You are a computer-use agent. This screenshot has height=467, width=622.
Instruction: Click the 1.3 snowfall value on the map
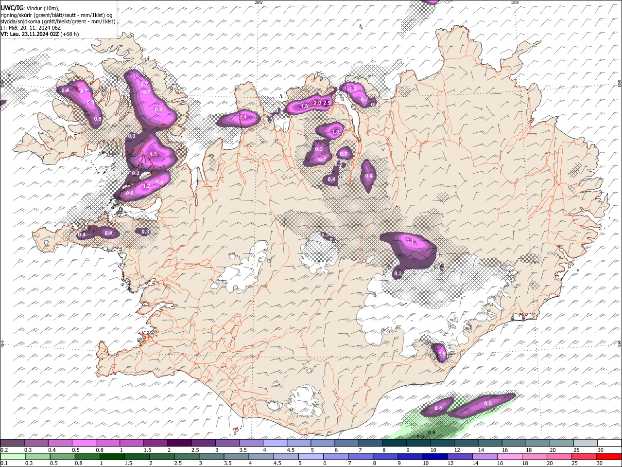(153, 154)
